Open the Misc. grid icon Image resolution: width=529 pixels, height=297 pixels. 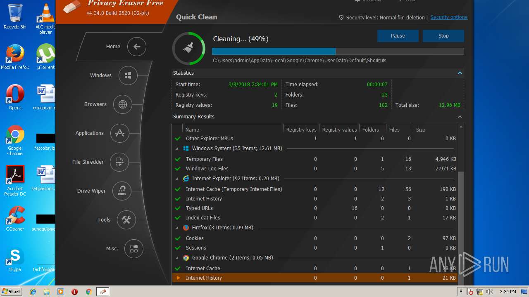[x=134, y=249]
